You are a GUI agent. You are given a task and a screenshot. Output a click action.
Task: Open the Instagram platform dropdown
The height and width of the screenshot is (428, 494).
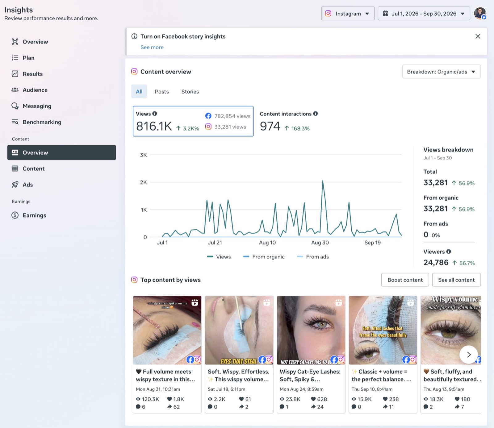pyautogui.click(x=348, y=14)
